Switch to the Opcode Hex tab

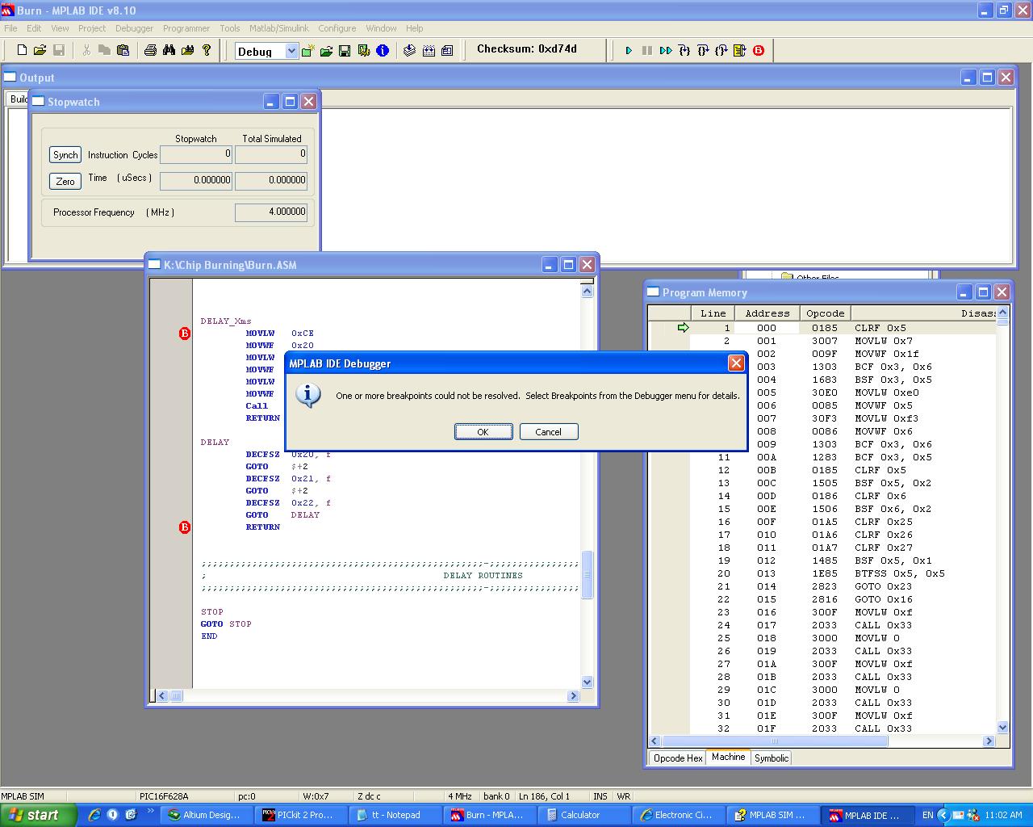pos(678,758)
